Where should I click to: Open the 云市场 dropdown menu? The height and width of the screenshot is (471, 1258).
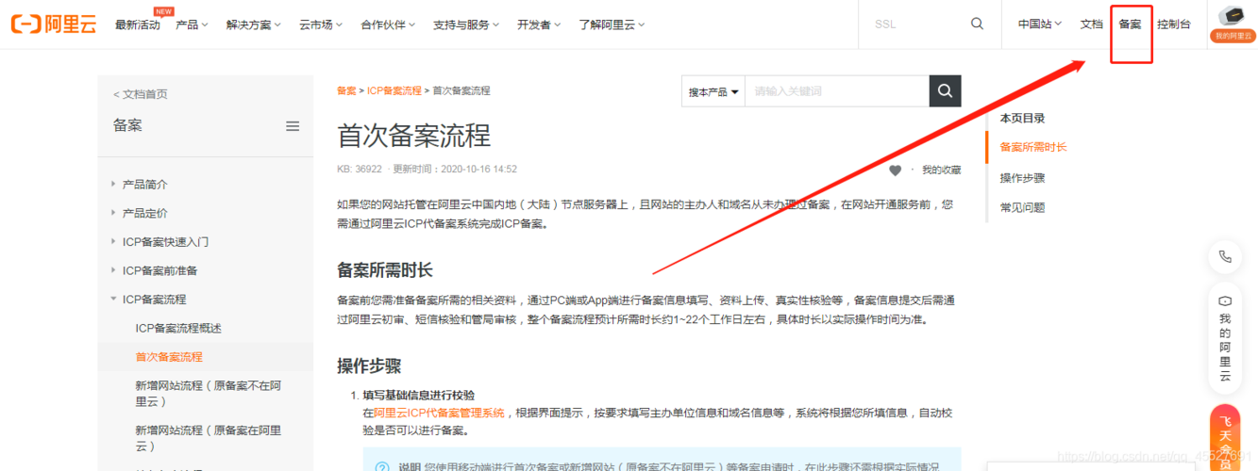[x=321, y=24]
